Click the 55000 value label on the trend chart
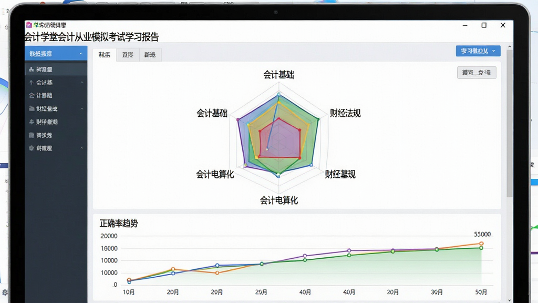The image size is (538, 303). (482, 234)
